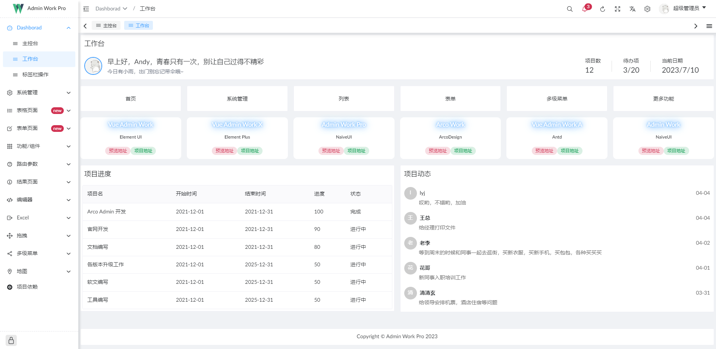Enter fullscreen via the expand icon

618,9
